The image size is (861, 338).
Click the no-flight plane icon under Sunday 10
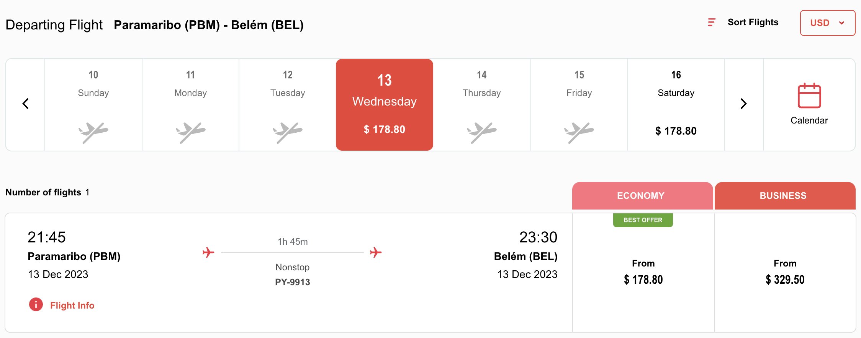(x=93, y=132)
